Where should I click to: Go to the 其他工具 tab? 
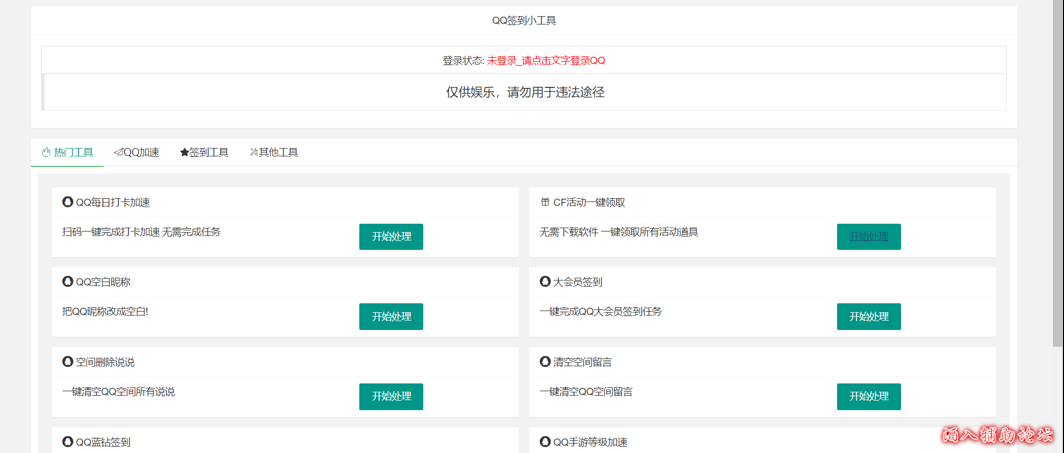tap(274, 152)
